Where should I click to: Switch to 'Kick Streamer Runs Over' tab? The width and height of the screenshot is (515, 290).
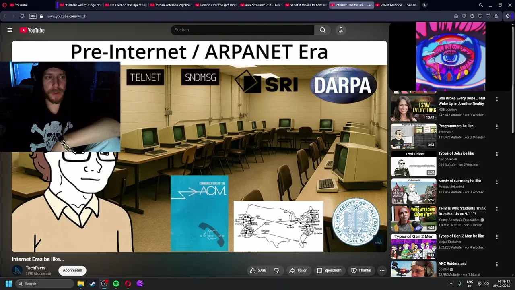point(260,5)
